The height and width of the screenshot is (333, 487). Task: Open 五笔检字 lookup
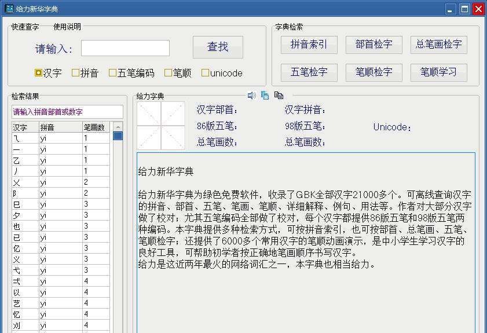[x=309, y=72]
